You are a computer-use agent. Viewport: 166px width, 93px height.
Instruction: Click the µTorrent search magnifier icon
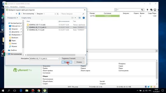click(x=142, y=10)
